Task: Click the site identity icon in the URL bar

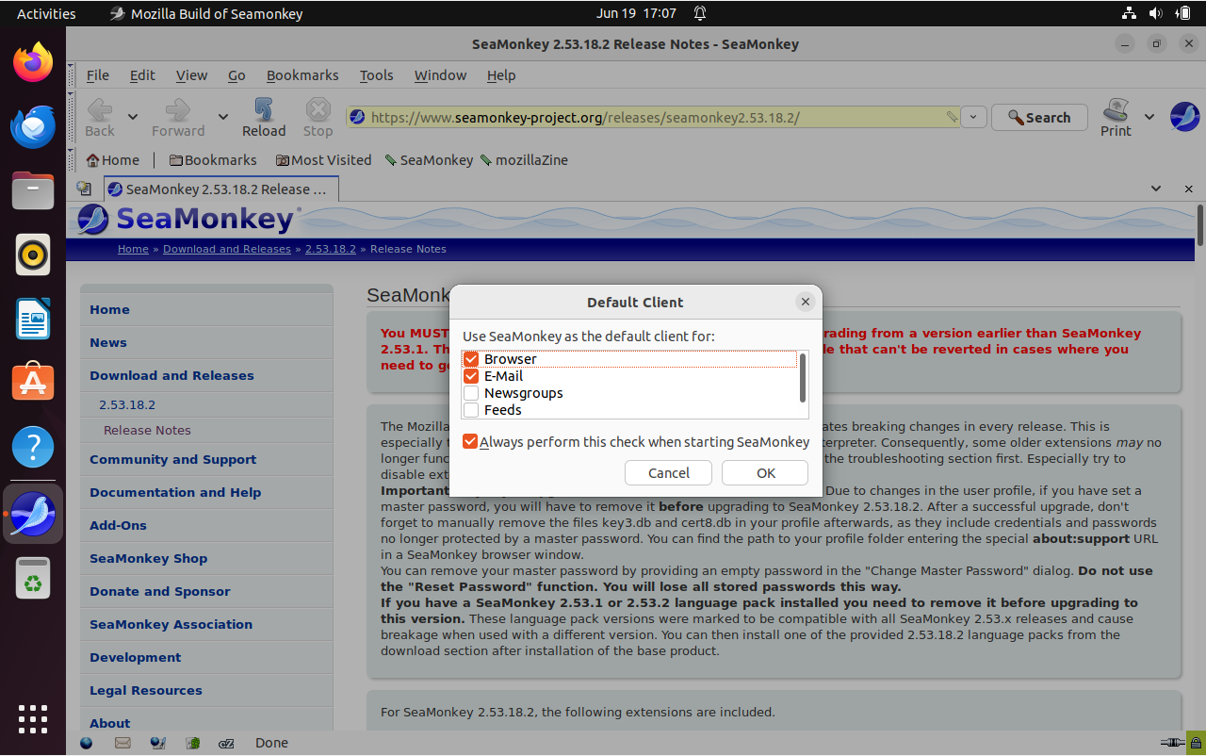Action: pyautogui.click(x=357, y=118)
